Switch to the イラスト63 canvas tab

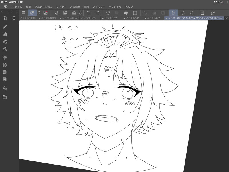click(28, 18)
